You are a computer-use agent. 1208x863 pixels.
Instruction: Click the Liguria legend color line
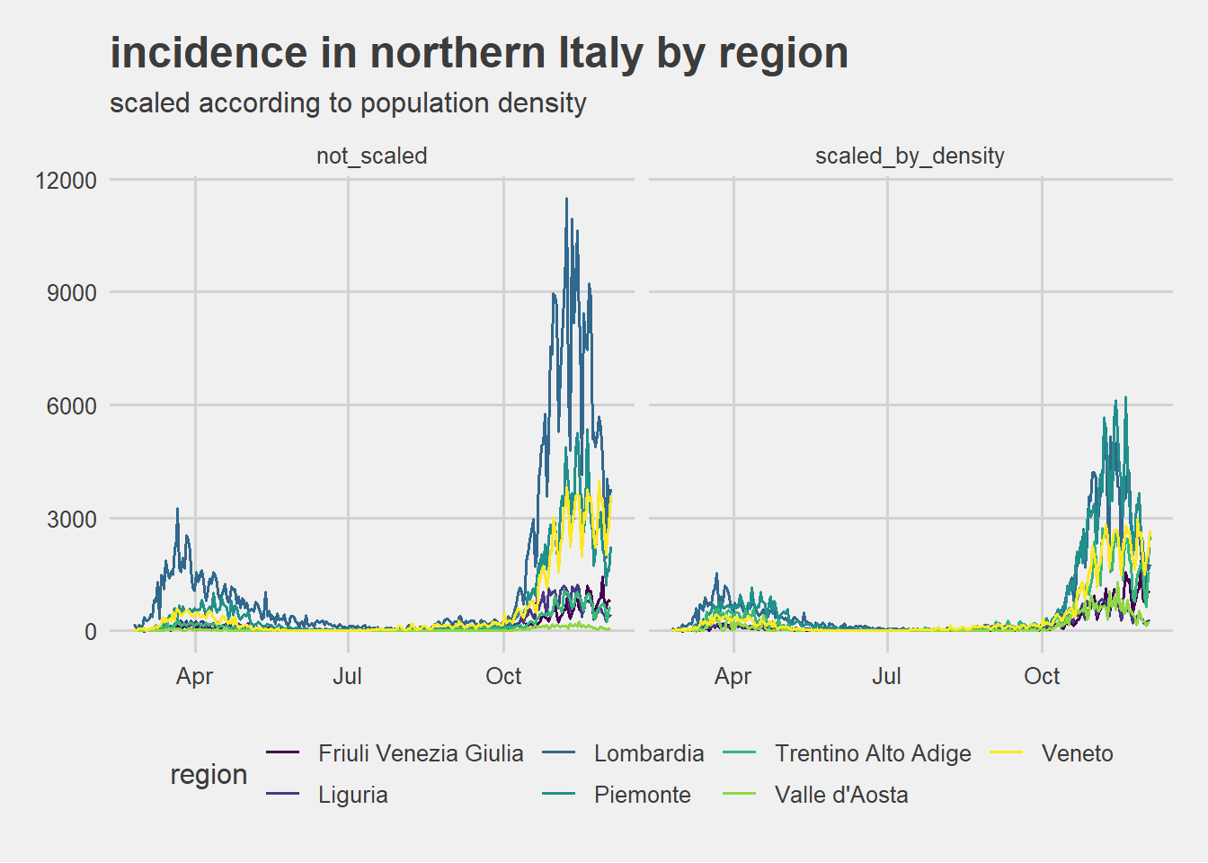(283, 794)
